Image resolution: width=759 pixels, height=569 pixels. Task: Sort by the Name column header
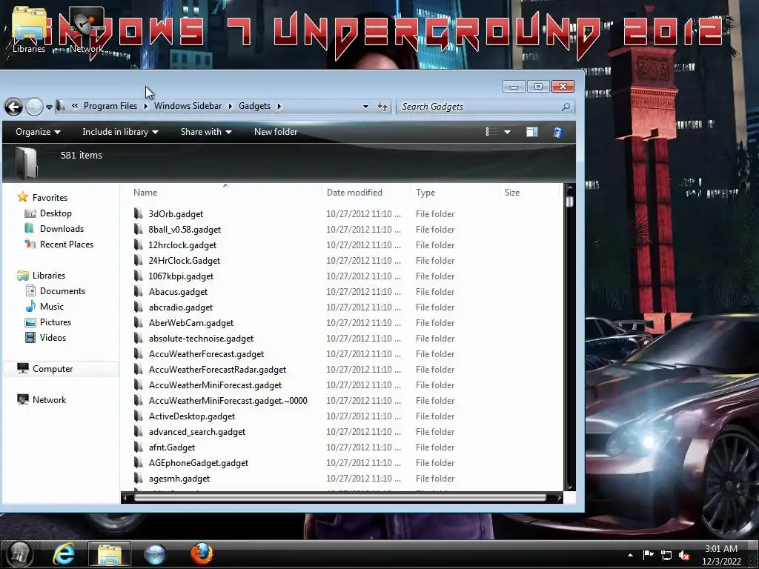click(x=145, y=192)
